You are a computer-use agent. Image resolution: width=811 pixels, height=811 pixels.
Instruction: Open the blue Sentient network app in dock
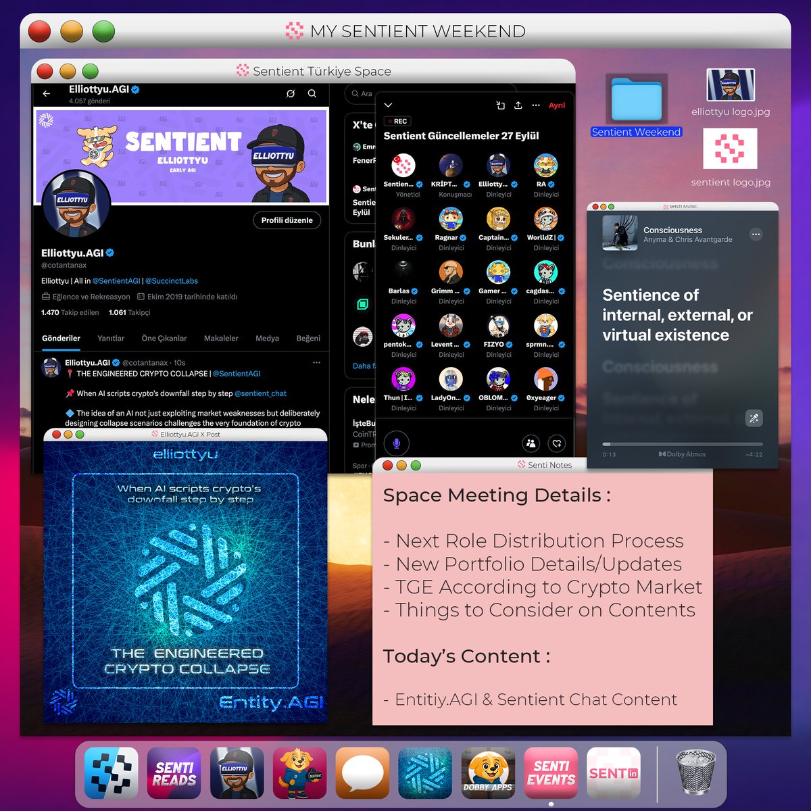(x=425, y=773)
